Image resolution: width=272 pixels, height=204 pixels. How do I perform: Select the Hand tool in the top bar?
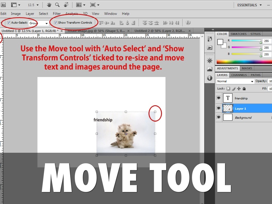tap(49, 5)
